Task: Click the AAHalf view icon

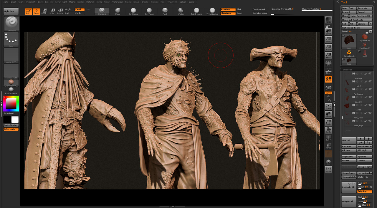Action: pos(328,55)
